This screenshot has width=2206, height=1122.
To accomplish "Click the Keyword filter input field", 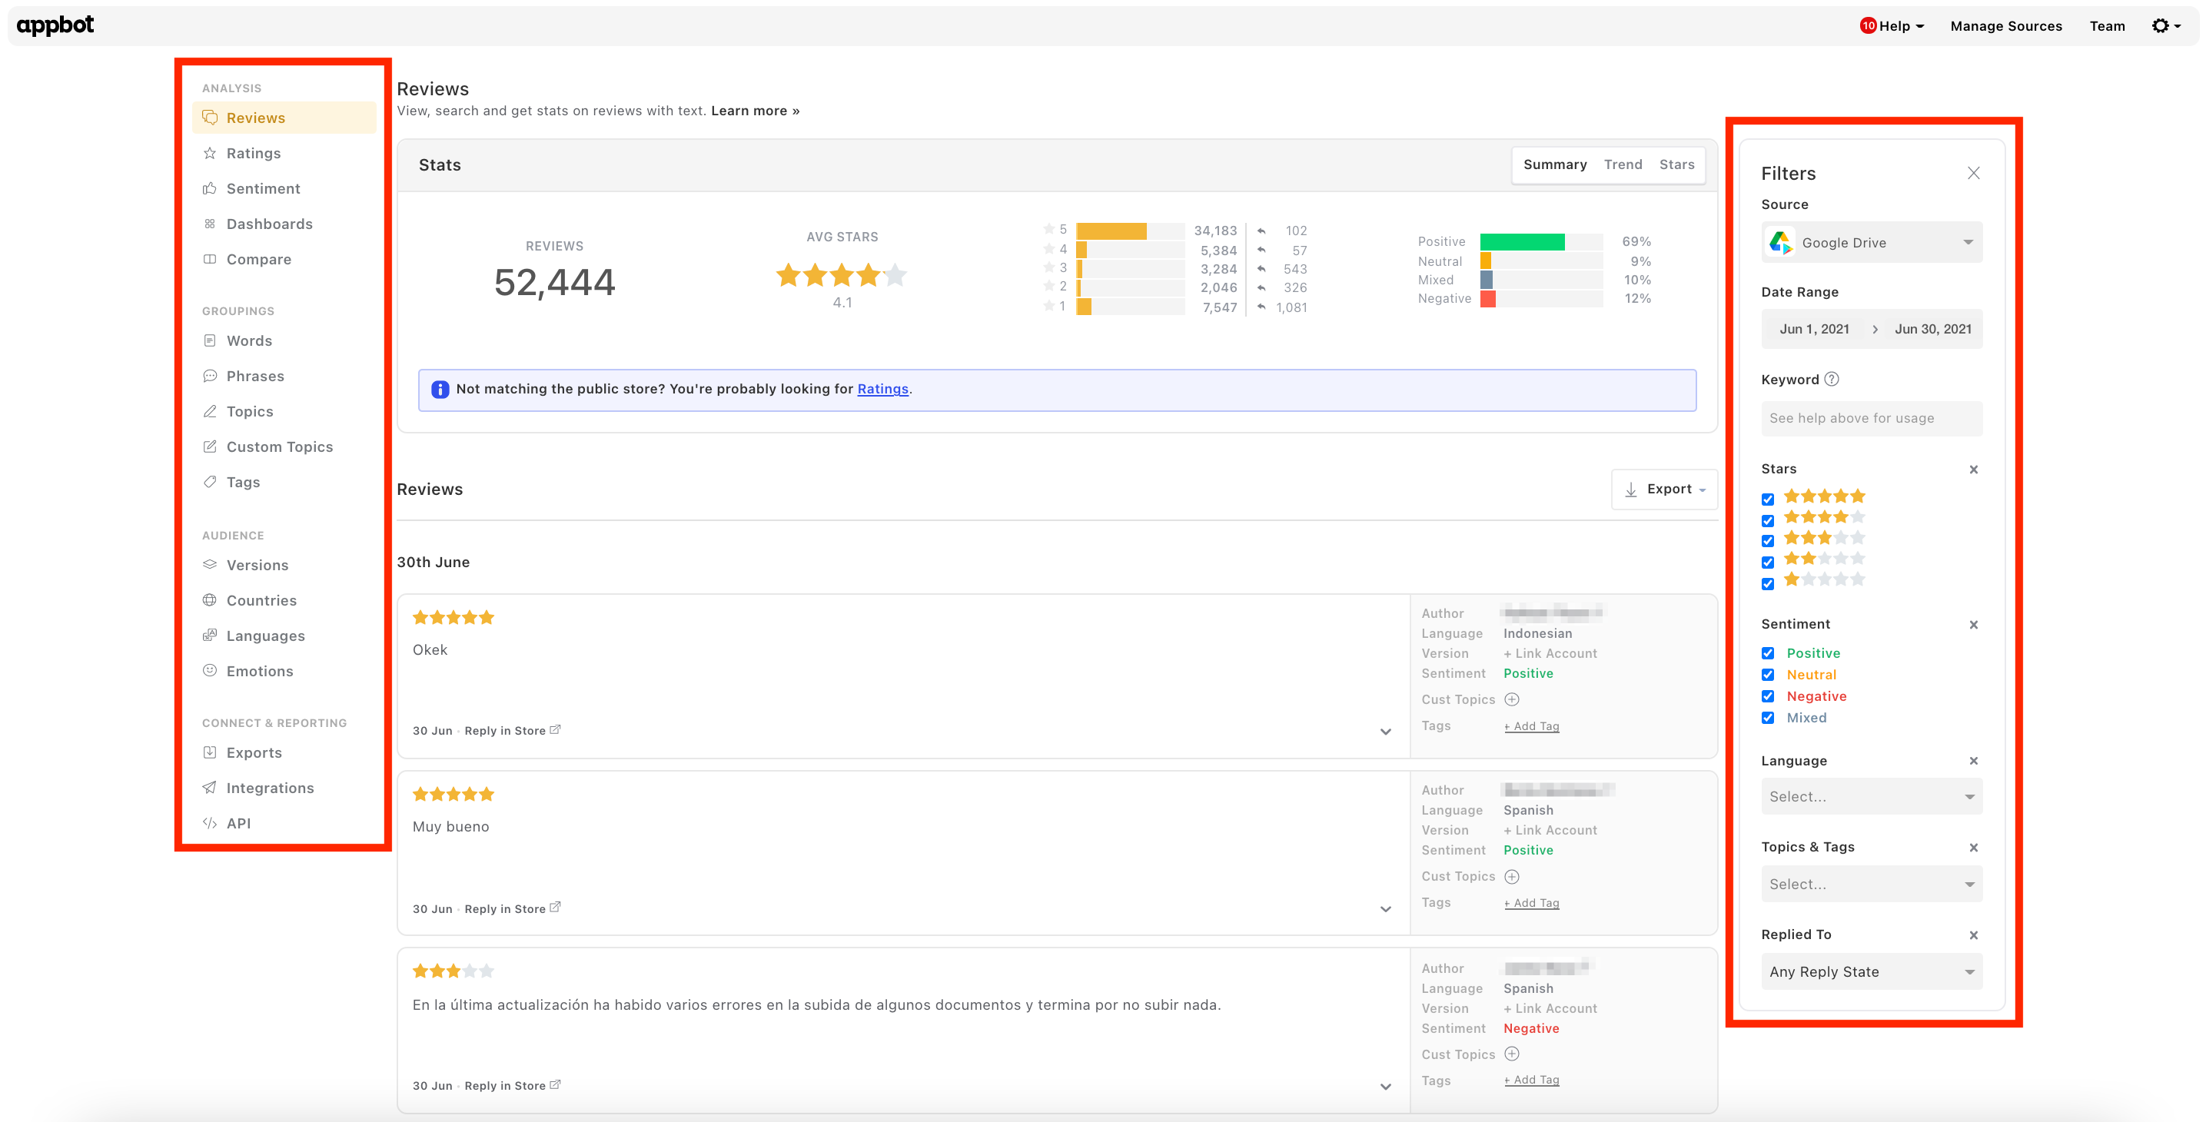I will (1871, 418).
